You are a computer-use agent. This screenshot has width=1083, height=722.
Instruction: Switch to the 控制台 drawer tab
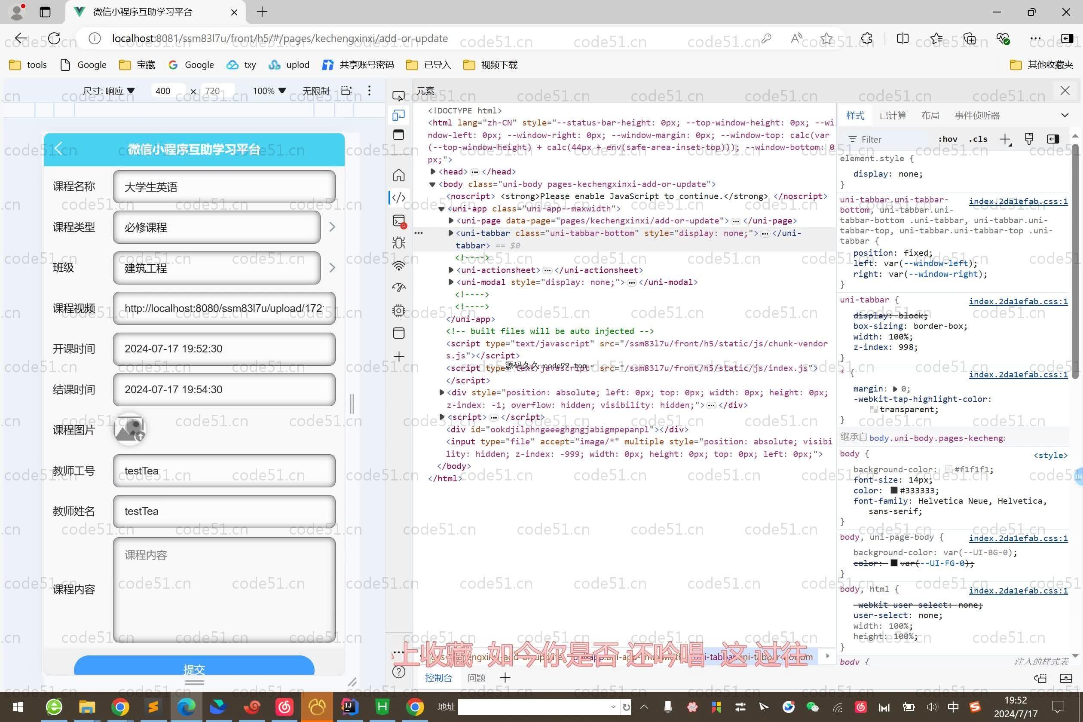coord(438,678)
